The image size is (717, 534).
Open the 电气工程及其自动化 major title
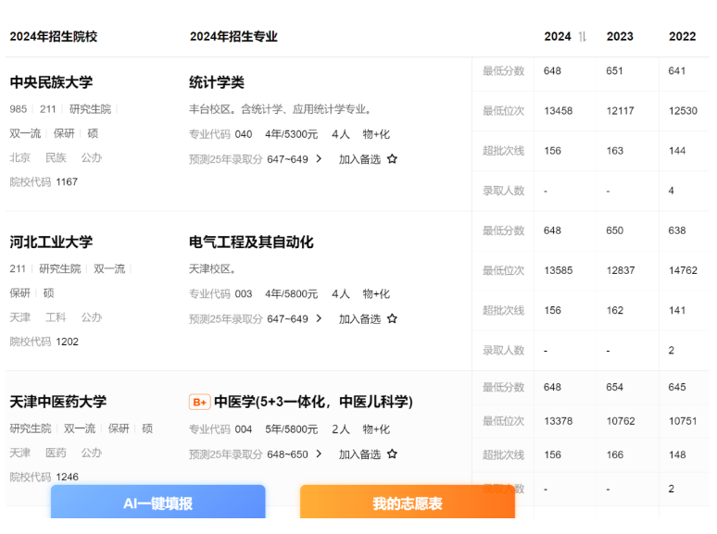[251, 242]
